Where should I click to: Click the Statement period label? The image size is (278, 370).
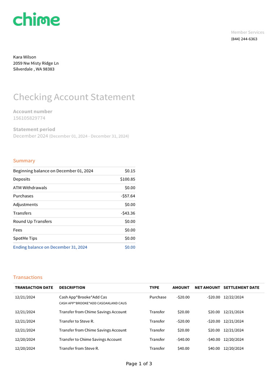click(34, 130)
